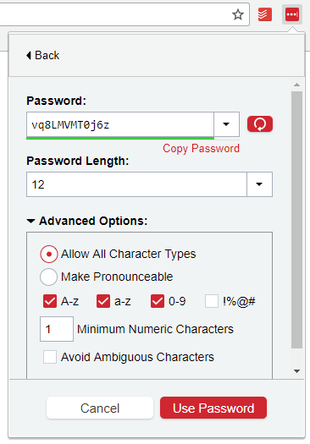Open the Password Length dropdown
Screen dimensions: 310x444
[x=259, y=184]
